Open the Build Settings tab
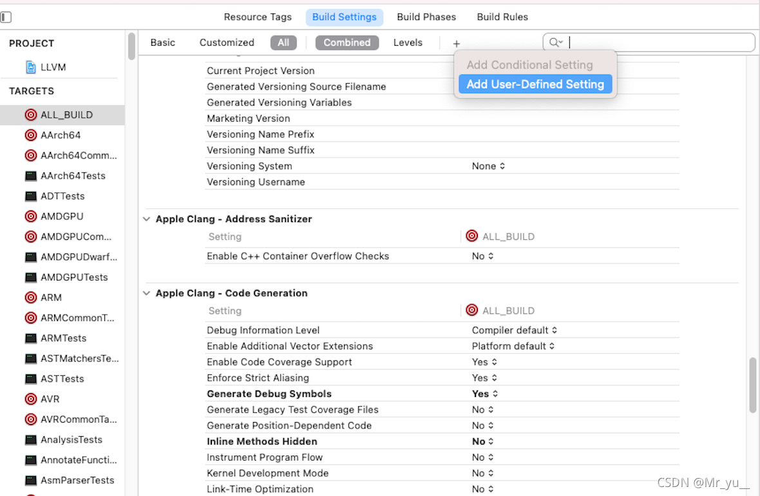The width and height of the screenshot is (760, 496). pos(344,17)
